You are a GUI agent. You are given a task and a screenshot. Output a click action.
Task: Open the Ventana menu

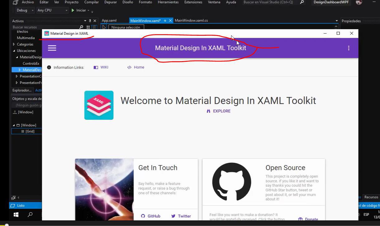tap(214, 2)
